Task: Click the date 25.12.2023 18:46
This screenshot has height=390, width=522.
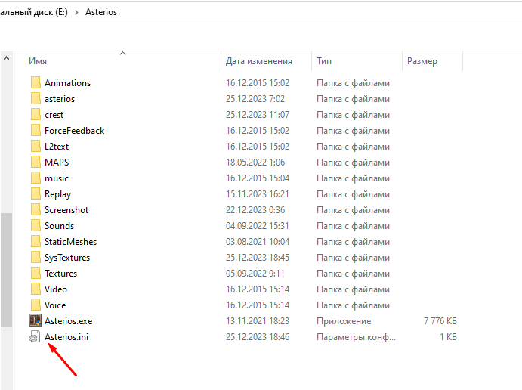Action: click(x=258, y=337)
